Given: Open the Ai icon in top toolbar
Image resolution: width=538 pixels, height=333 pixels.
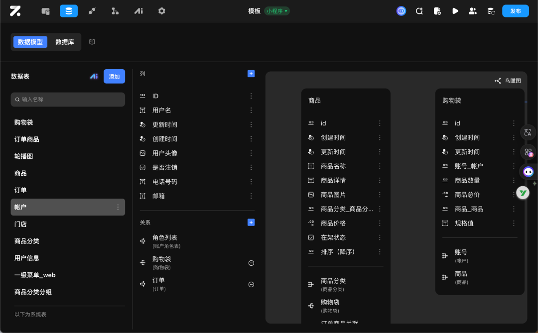Looking at the screenshot, I should click(x=138, y=11).
